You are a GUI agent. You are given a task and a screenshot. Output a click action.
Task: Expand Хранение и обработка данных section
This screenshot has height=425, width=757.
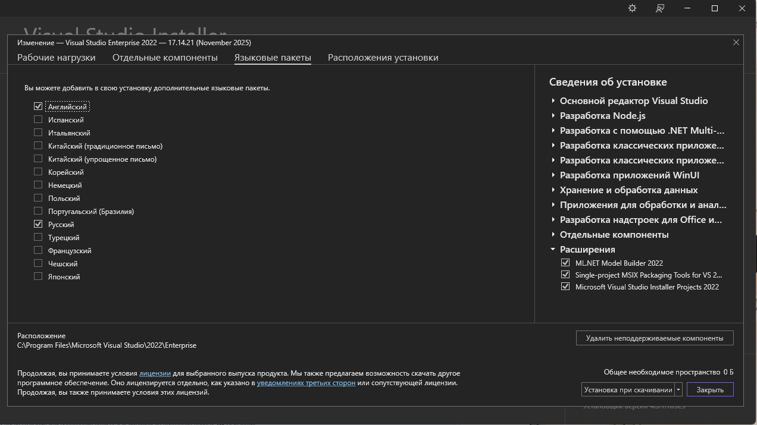point(553,190)
